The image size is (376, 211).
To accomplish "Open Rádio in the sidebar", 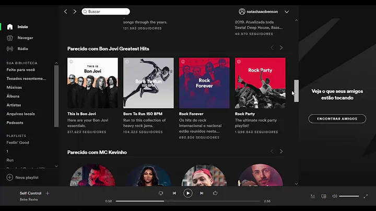I will pos(23,49).
